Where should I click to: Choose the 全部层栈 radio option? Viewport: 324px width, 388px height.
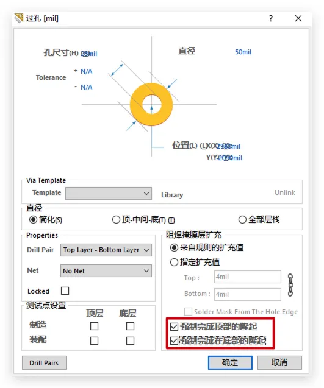tap(242, 219)
